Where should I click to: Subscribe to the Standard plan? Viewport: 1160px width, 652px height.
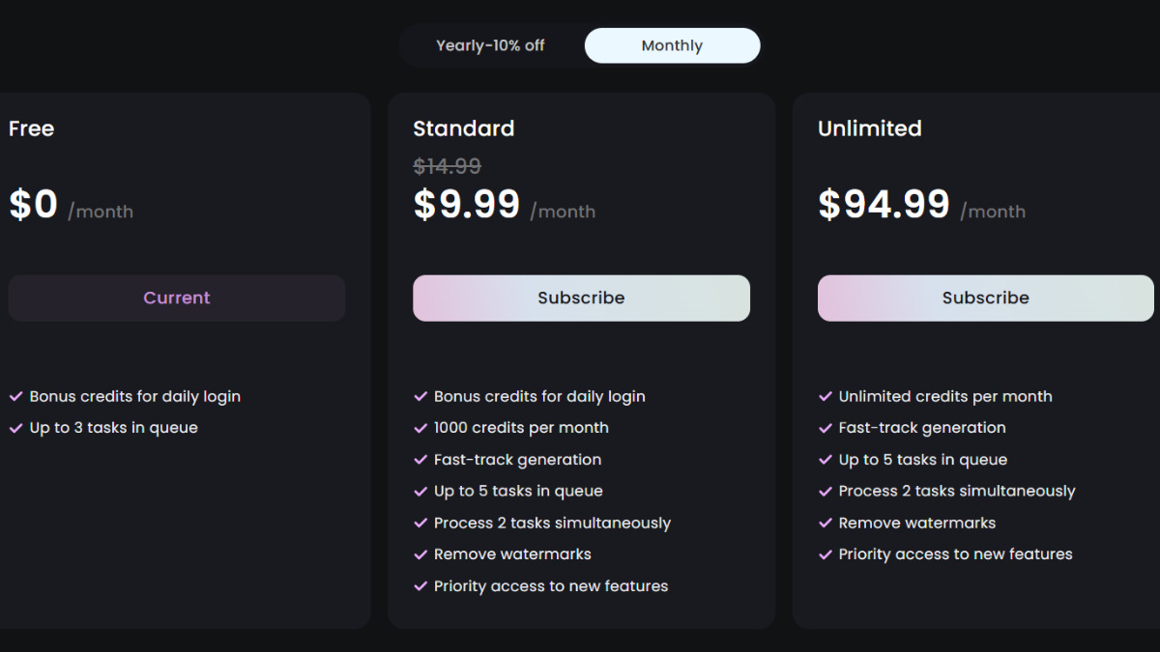(x=581, y=298)
